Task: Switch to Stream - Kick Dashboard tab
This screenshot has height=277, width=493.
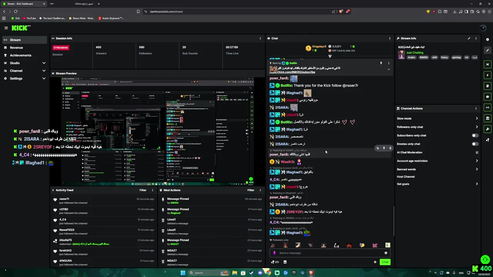Action: [24, 4]
